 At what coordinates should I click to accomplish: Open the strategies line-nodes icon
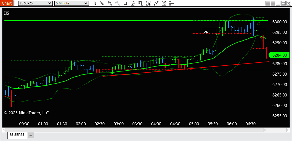tap(156, 3)
